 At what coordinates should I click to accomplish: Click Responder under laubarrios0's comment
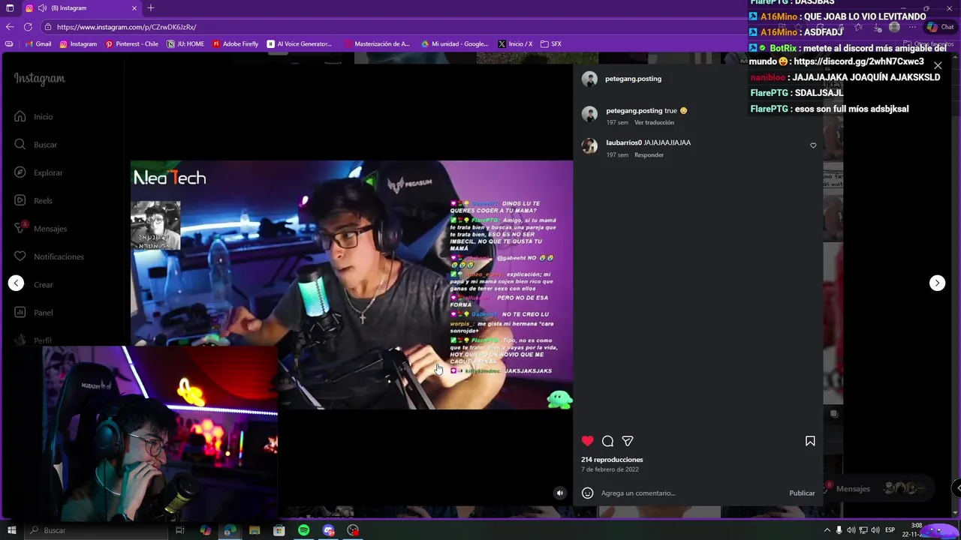649,155
